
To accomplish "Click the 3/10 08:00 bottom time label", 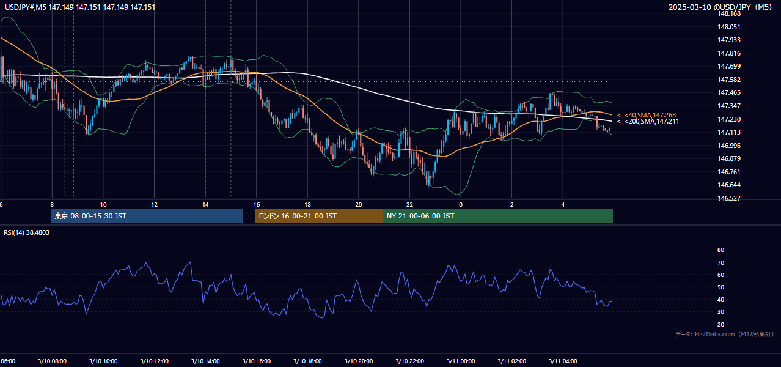I will click(x=52, y=361).
